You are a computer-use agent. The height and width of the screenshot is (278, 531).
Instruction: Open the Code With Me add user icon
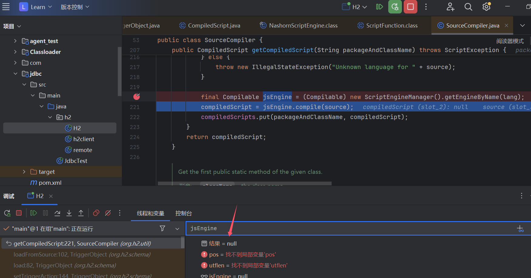tap(450, 7)
